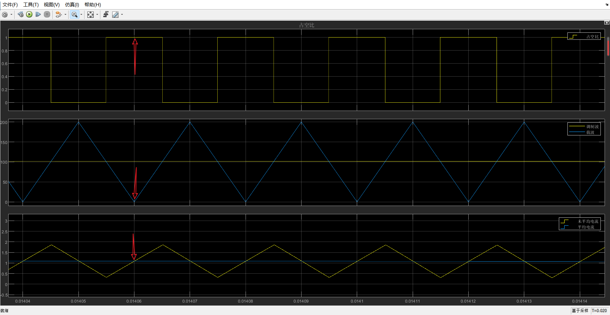Screen dimensions: 610x315
Task: Expand the fit-to-view dropdown arrow
Action: point(97,14)
